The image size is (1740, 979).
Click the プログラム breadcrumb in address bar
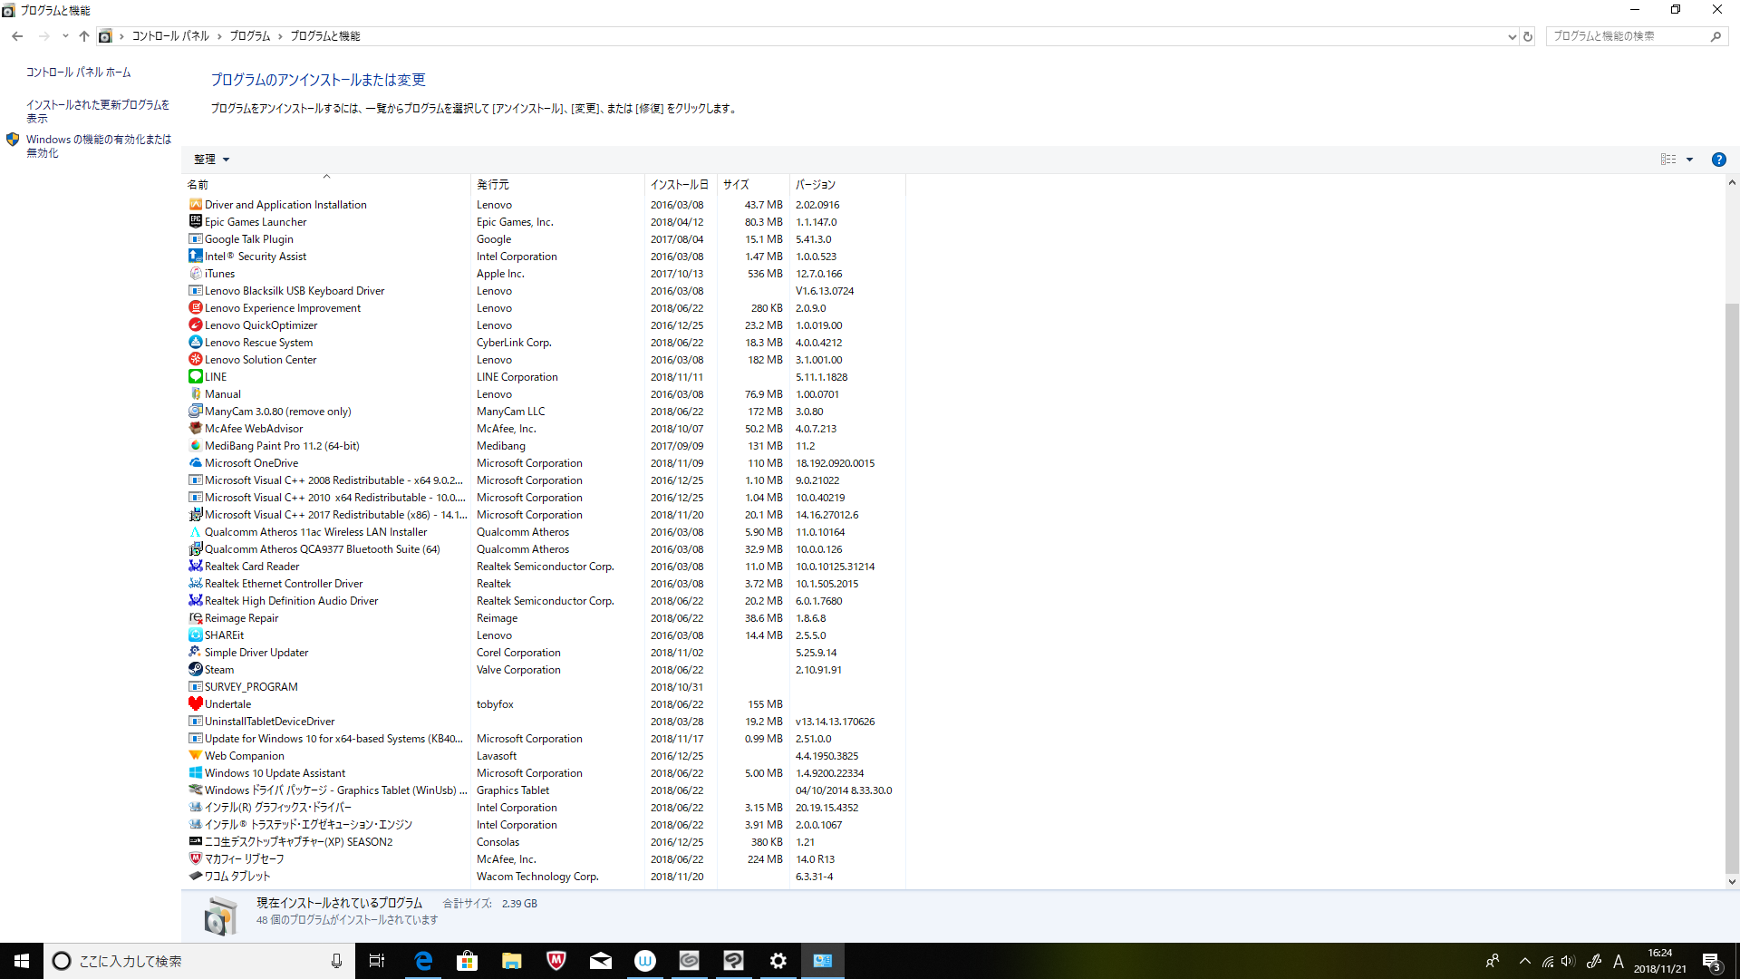[249, 36]
